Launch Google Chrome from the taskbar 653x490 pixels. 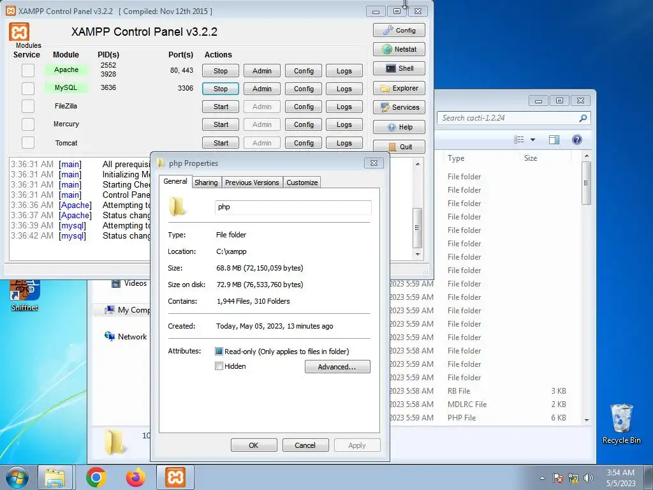96,477
